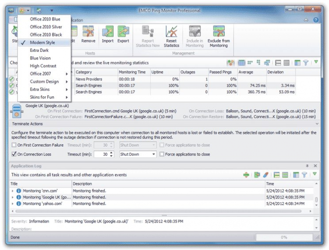
Task: Choose the Extra Dark skin
Action: point(44,50)
